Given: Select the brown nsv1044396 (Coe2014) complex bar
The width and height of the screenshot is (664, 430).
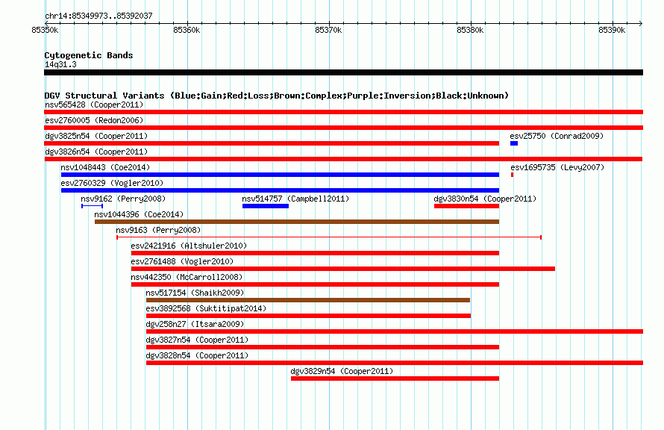Looking at the screenshot, I should tap(297, 222).
